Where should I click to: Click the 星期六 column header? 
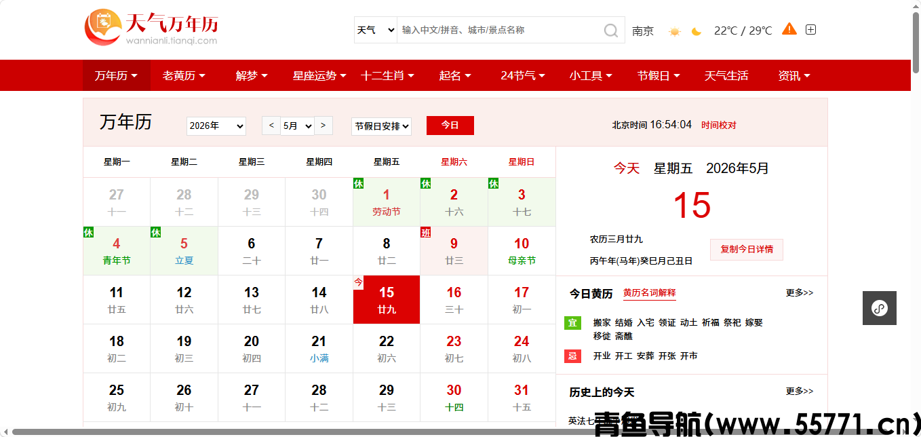pos(454,161)
